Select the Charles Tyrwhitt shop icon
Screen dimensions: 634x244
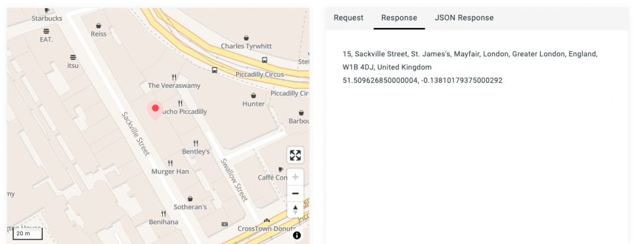246,38
